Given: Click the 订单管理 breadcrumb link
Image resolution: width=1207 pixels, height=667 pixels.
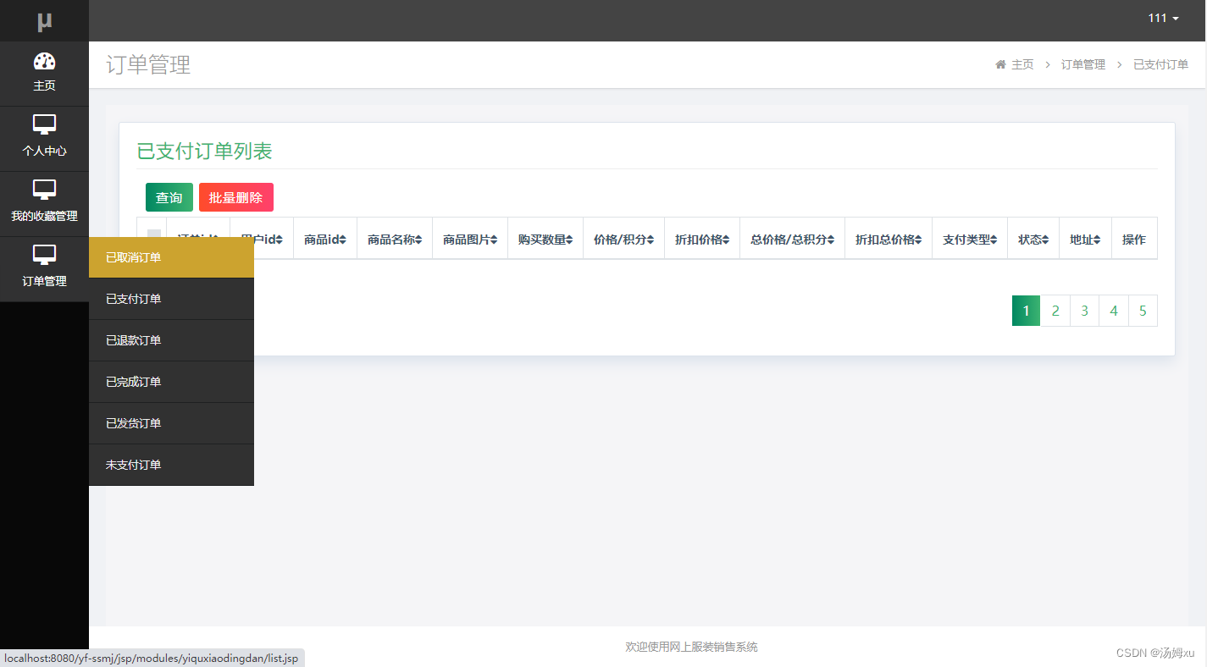Looking at the screenshot, I should 1083,64.
